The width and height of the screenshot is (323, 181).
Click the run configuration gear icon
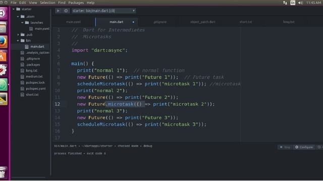pyautogui.click(x=66, y=11)
